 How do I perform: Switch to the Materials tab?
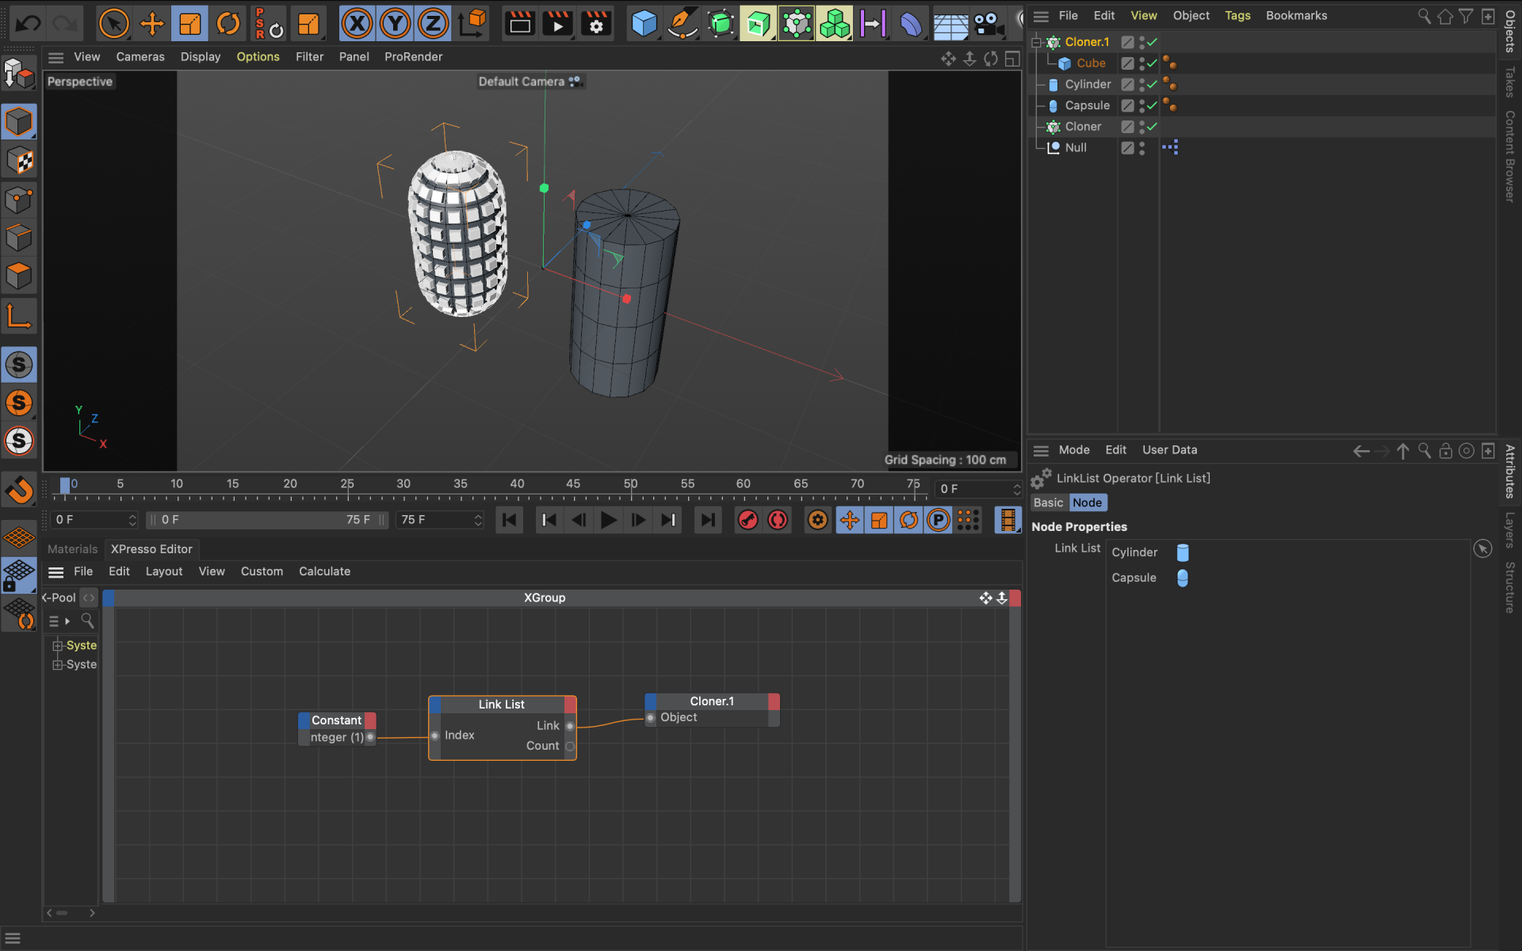coord(72,549)
